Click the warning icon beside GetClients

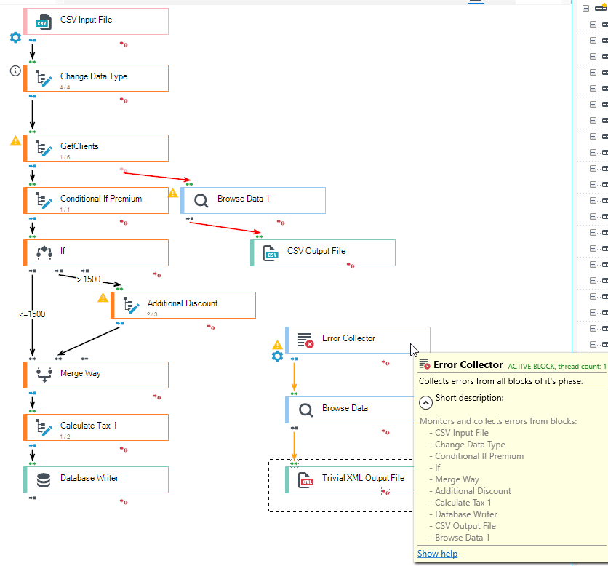pyautogui.click(x=15, y=140)
